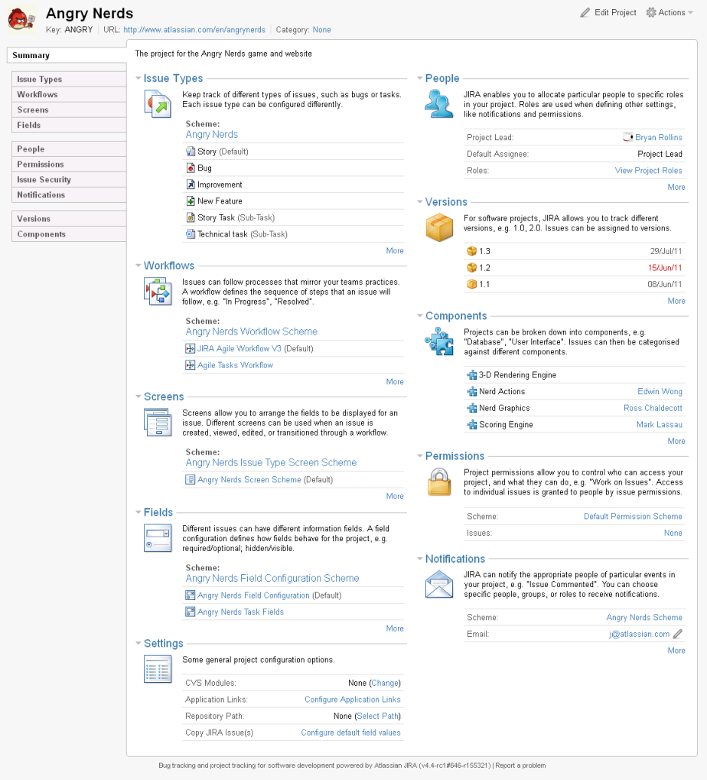Open the Workflows sidebar tab
This screenshot has height=780, width=707.
point(69,94)
